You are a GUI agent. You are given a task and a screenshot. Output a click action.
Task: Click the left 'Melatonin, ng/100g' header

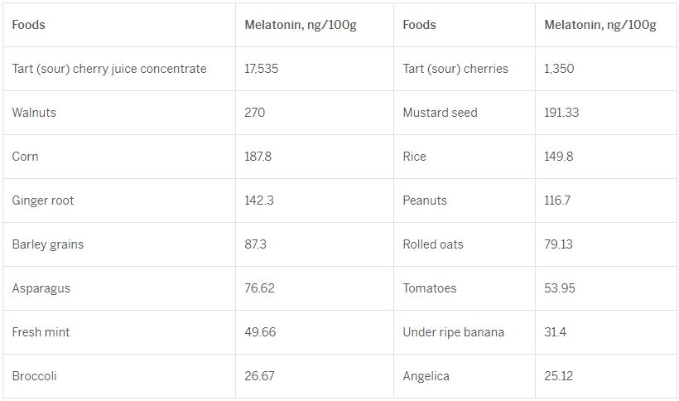click(301, 25)
